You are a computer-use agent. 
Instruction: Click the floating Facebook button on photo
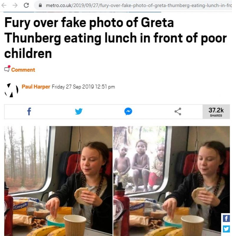coord(226,218)
